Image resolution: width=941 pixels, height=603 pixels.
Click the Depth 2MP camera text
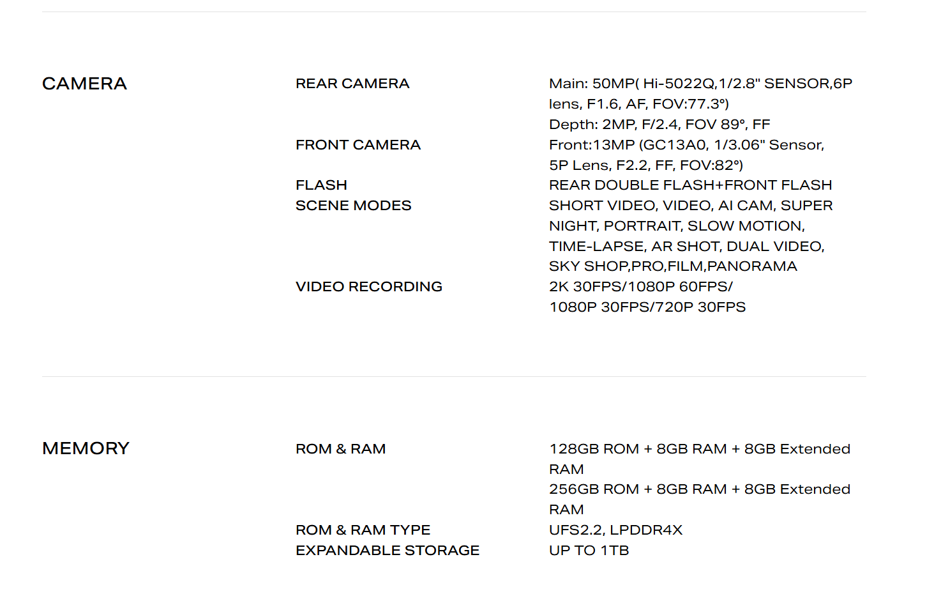click(659, 125)
